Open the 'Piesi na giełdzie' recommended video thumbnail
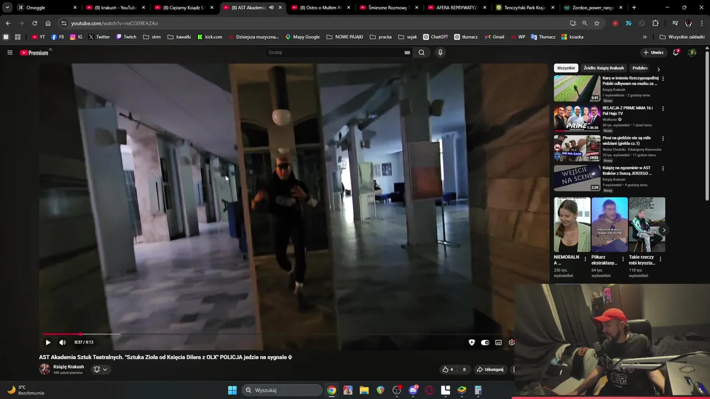 tap(577, 148)
